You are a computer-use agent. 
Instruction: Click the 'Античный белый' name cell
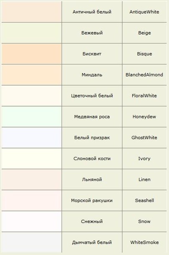[x=92, y=12]
